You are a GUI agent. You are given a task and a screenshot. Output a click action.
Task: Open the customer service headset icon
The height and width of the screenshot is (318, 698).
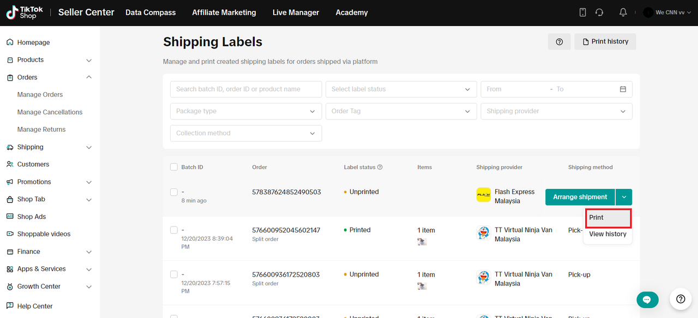click(x=599, y=13)
